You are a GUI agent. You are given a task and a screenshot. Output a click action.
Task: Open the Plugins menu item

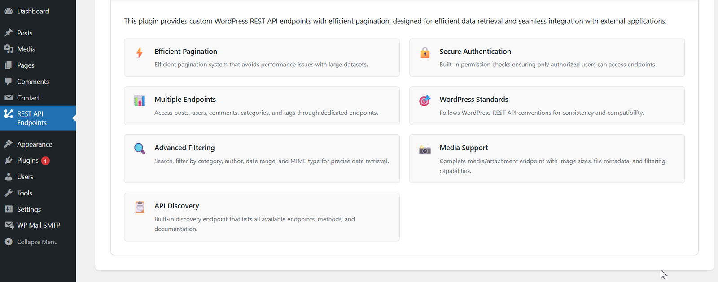pos(38,161)
